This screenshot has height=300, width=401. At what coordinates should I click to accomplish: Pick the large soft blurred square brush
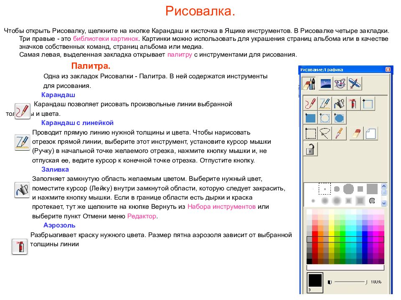pos(360,201)
